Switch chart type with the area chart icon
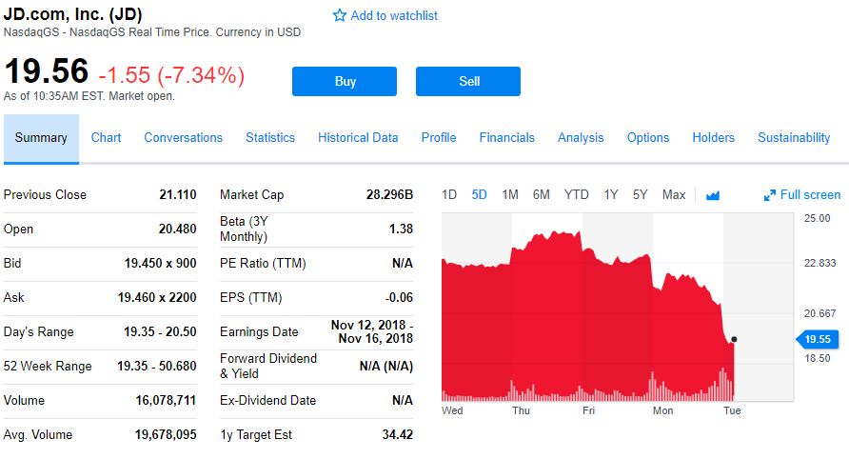The width and height of the screenshot is (849, 459). [x=713, y=195]
